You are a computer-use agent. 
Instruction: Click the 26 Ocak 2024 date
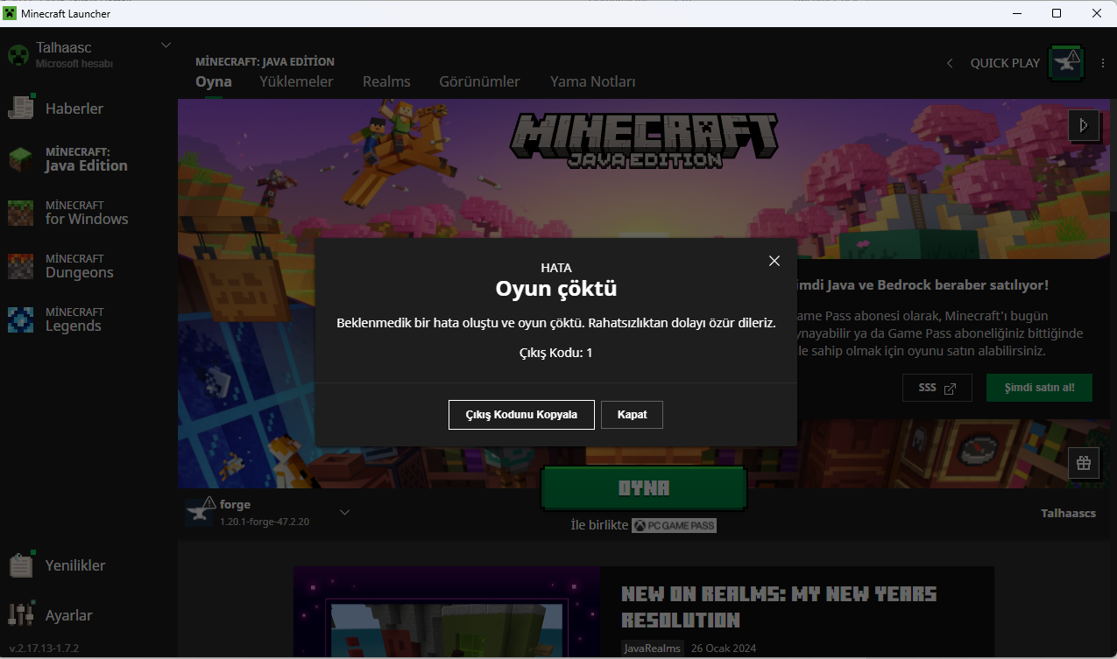coord(723,648)
